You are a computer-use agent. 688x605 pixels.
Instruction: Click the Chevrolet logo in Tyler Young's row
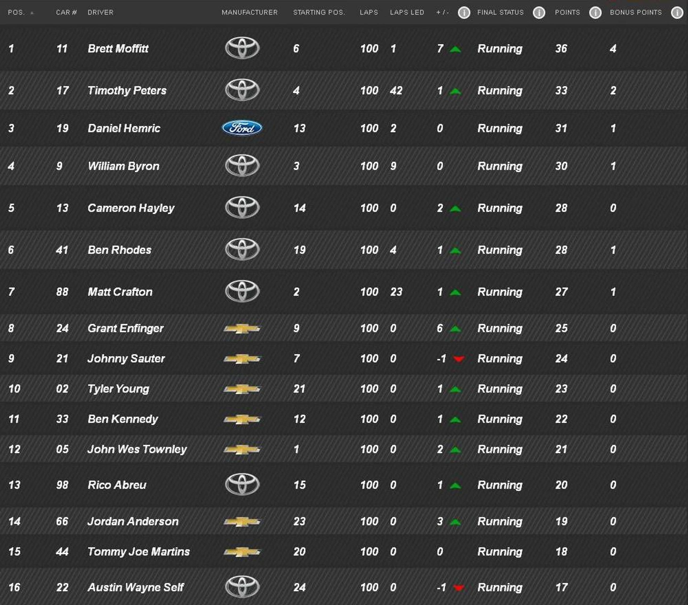(242, 389)
